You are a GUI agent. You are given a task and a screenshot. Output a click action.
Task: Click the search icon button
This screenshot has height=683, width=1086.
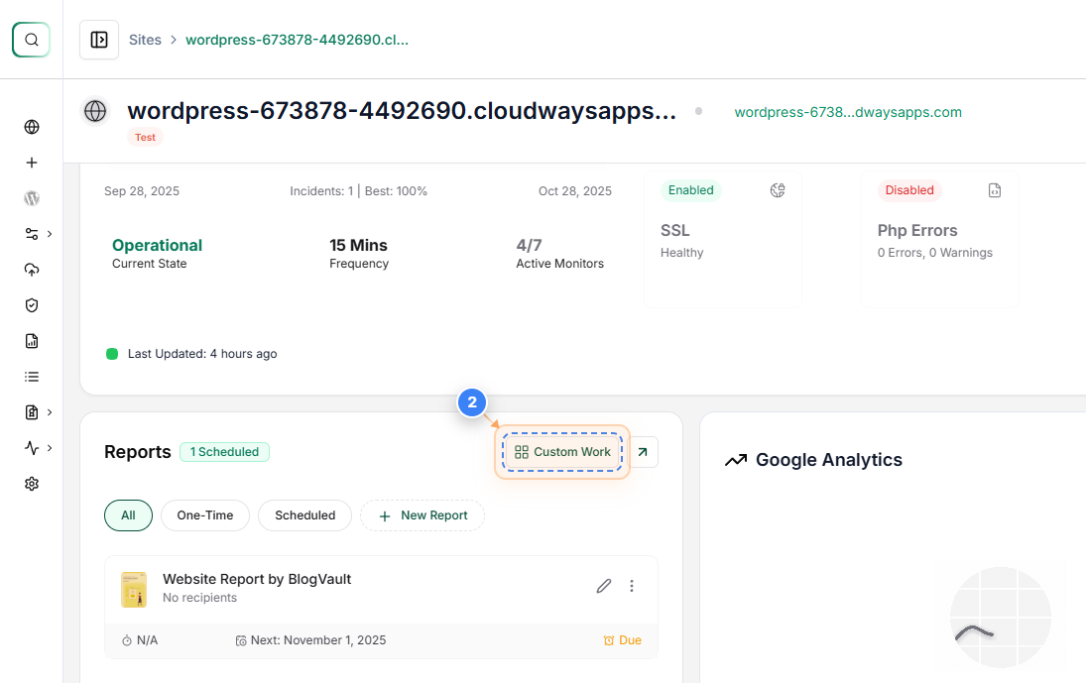tap(31, 40)
